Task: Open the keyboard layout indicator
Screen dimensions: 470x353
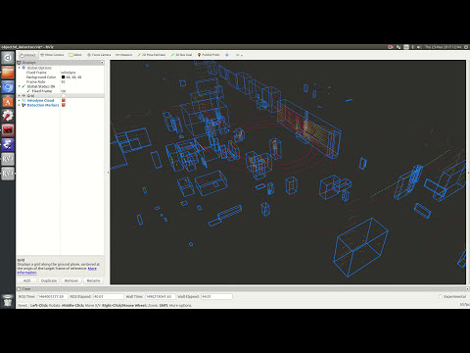Action: click(x=406, y=47)
